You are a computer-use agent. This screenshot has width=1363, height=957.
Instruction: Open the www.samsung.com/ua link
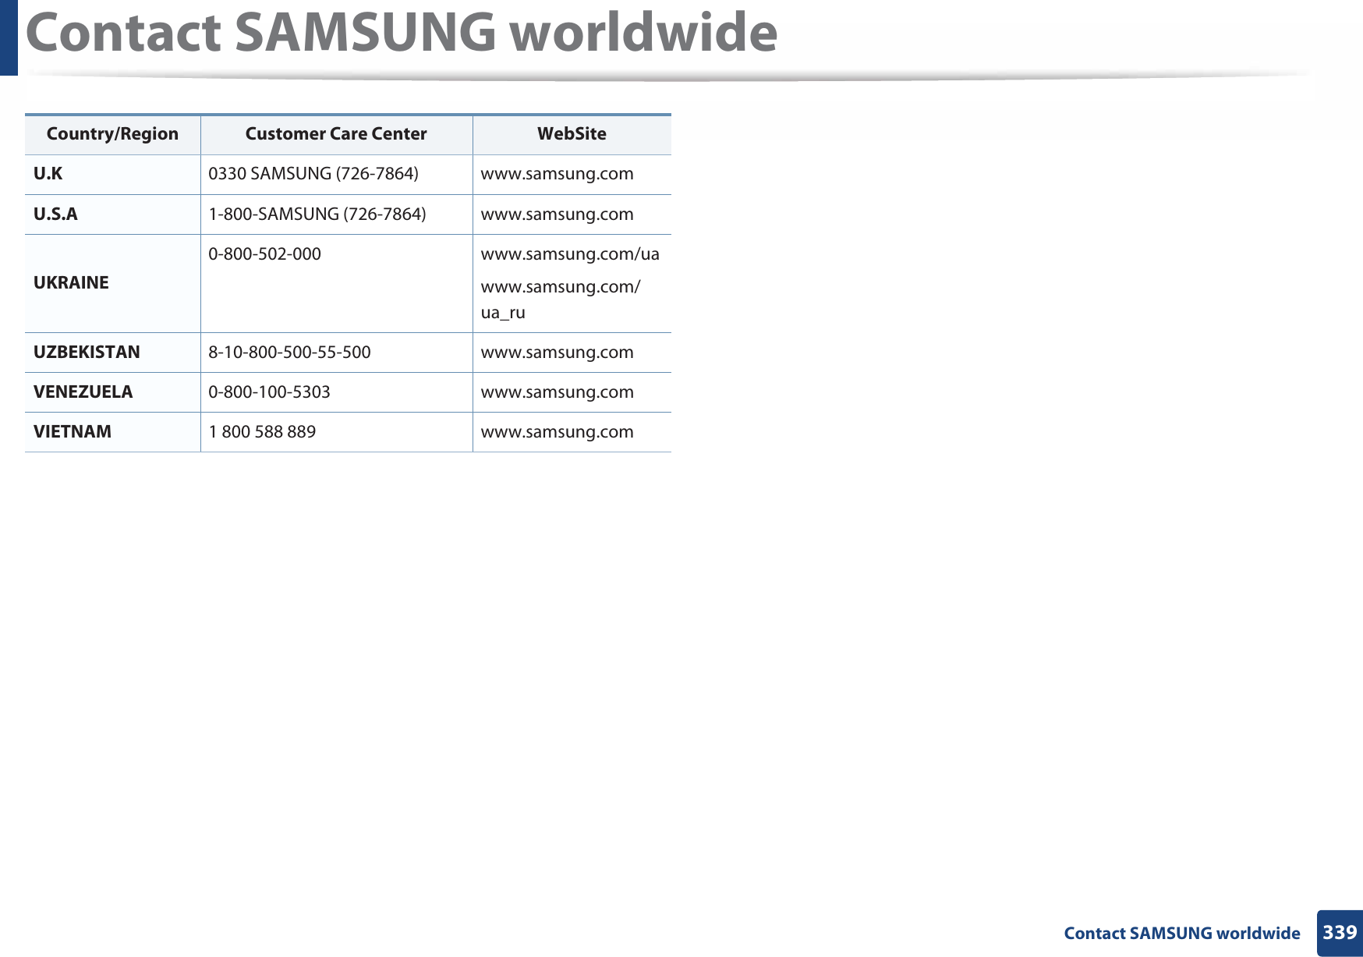coord(570,254)
